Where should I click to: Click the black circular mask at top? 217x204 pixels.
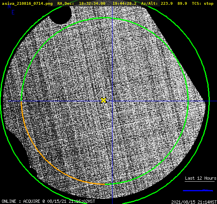pos(60,14)
